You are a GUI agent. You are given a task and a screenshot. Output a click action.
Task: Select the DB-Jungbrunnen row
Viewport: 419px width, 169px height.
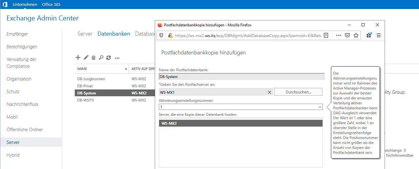coord(115,79)
